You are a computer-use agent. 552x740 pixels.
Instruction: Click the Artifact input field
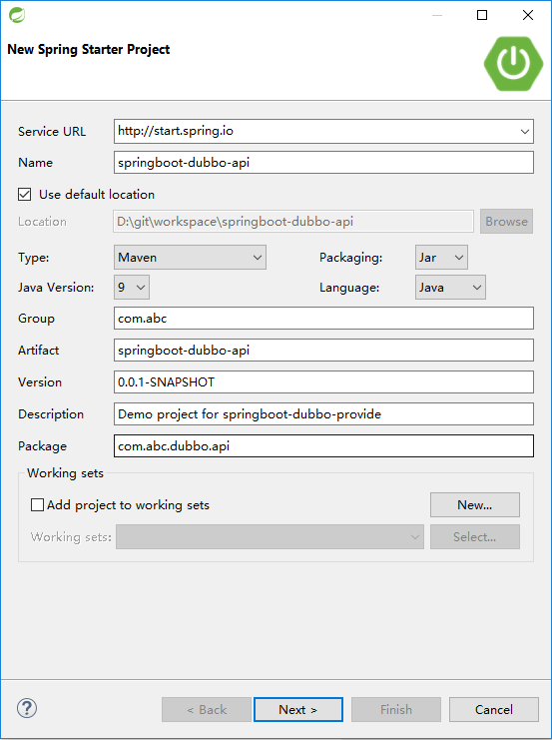click(323, 351)
